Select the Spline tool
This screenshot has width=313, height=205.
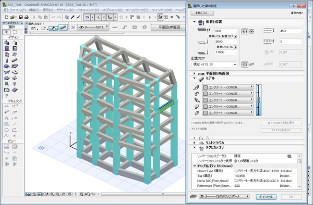(x=7, y=136)
